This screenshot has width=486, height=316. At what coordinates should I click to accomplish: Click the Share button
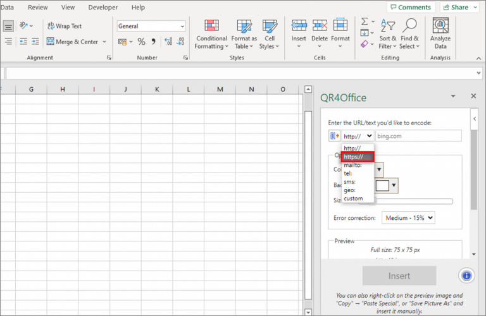pyautogui.click(x=460, y=7)
